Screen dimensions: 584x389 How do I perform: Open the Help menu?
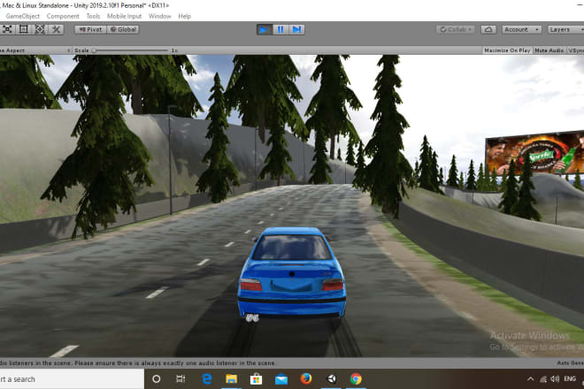184,17
